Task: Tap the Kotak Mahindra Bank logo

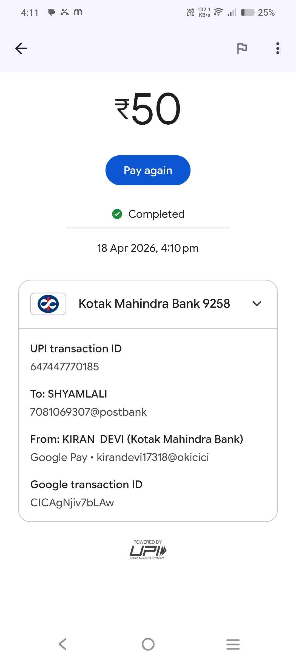Action: [48, 304]
